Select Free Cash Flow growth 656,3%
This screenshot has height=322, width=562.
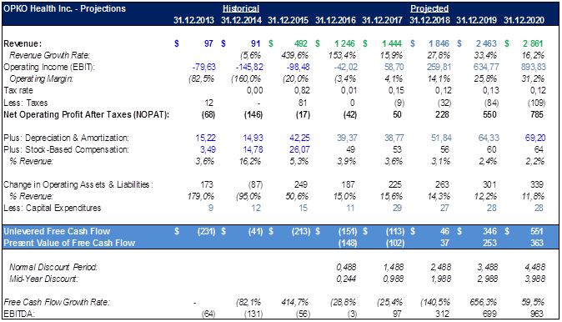coord(484,302)
